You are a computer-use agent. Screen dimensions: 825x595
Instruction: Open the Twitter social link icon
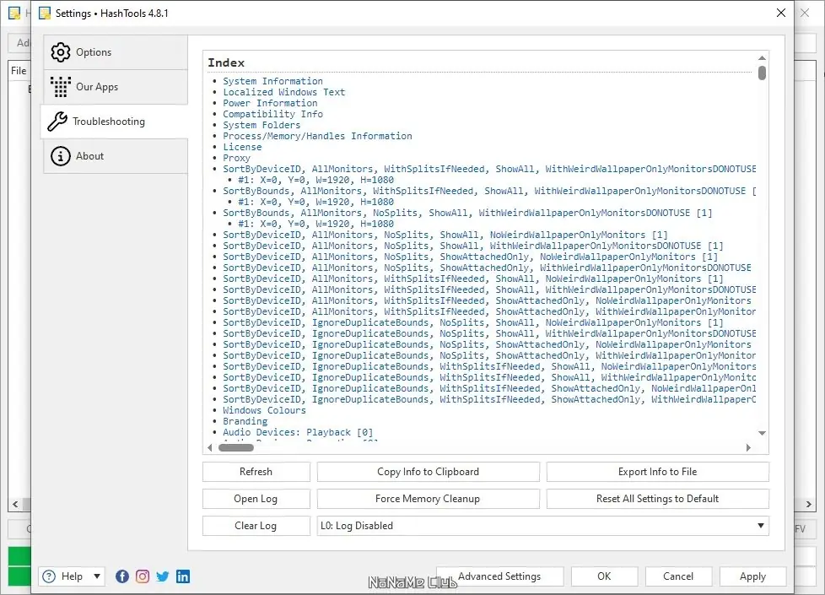(x=163, y=576)
